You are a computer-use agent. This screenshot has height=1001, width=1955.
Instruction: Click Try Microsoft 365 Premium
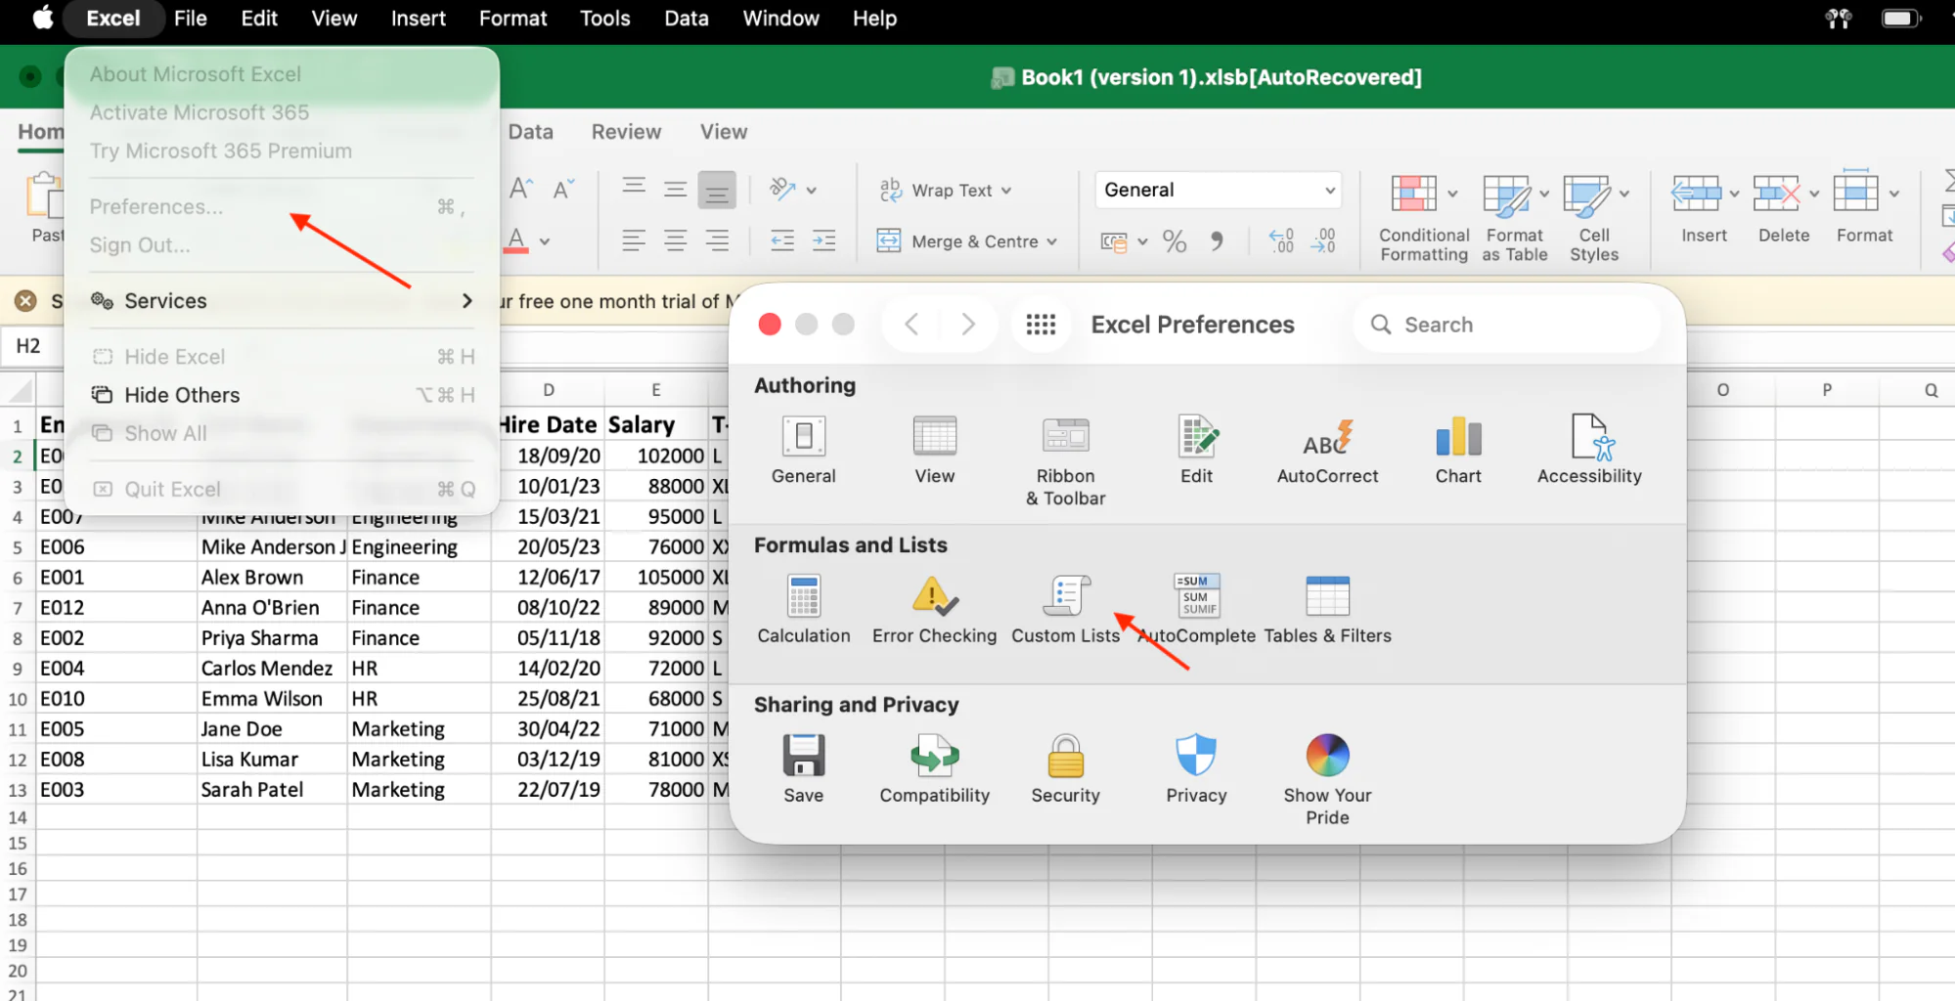point(282,151)
